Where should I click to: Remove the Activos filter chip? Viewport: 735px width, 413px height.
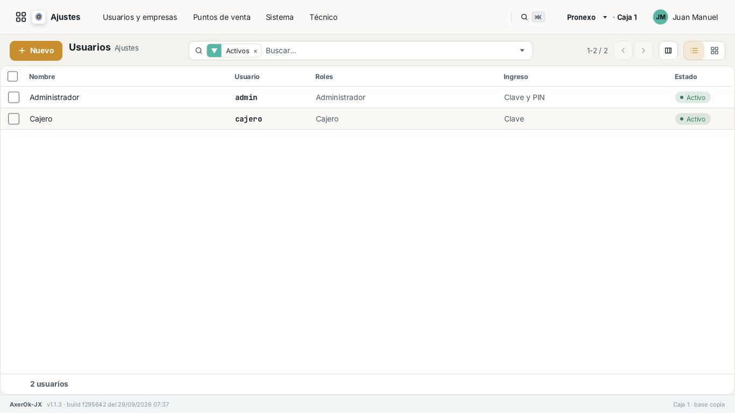coord(255,51)
